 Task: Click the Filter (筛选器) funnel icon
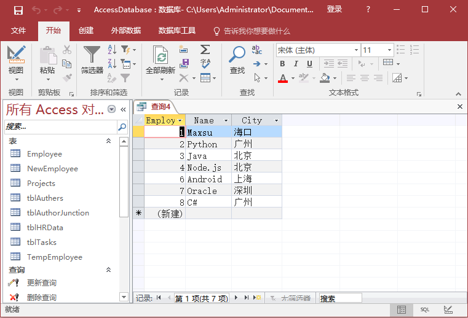[x=92, y=56]
